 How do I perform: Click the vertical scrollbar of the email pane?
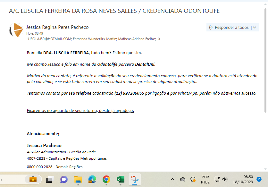tap(265, 60)
